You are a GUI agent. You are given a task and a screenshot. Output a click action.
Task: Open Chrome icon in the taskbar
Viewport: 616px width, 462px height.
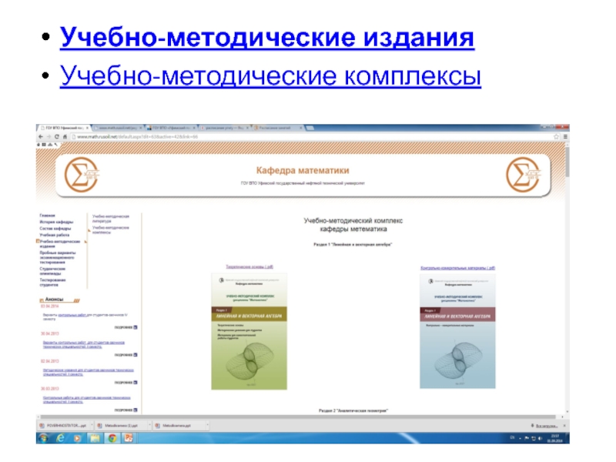112,437
